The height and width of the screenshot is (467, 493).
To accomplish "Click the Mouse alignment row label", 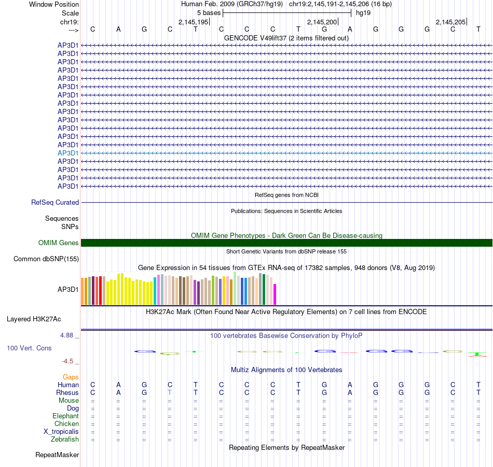I will (69, 401).
